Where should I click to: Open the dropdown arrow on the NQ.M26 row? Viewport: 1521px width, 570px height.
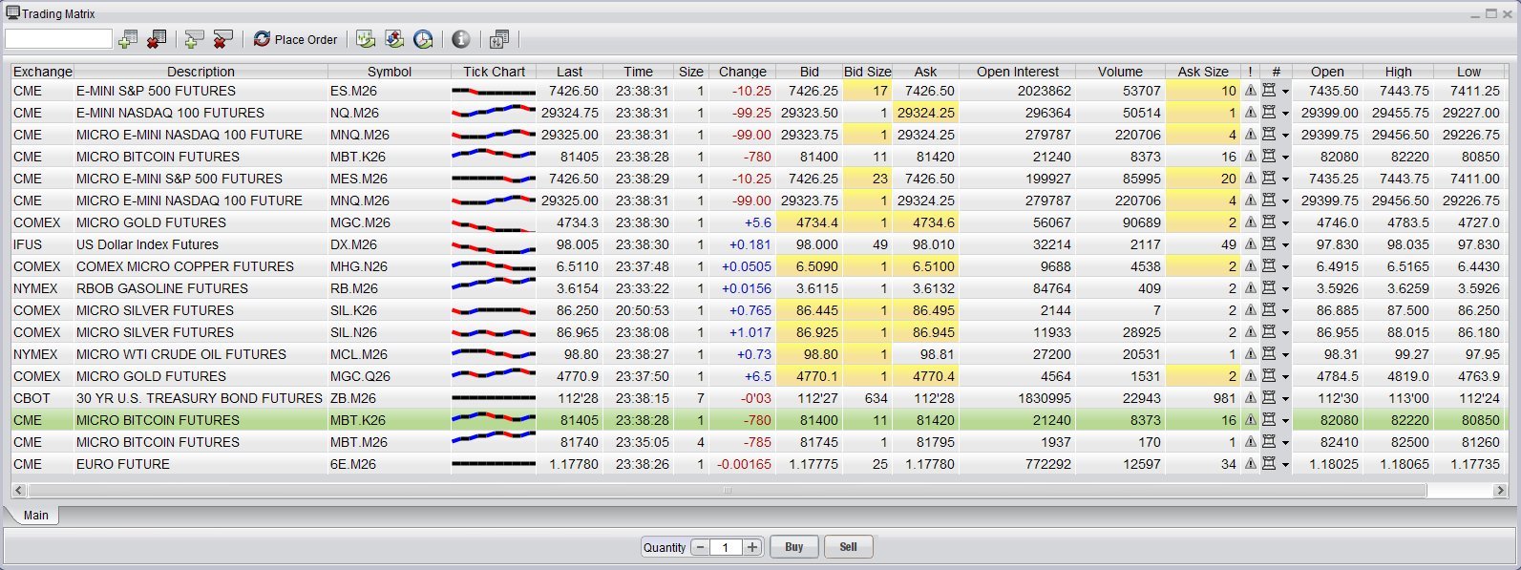tap(1285, 114)
